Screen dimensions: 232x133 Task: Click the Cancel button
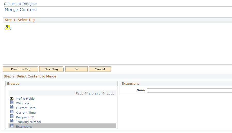point(100,69)
